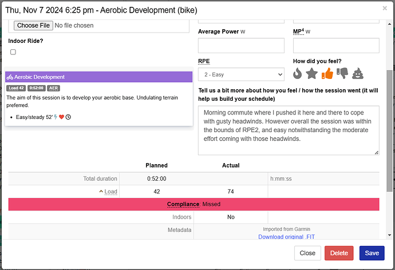Click the session notes text area
This screenshot has height=270, width=395.
[289, 130]
